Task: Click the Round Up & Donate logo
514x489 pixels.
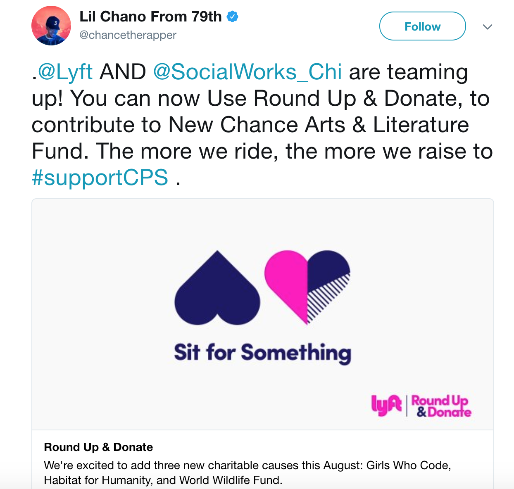Action: 441,406
